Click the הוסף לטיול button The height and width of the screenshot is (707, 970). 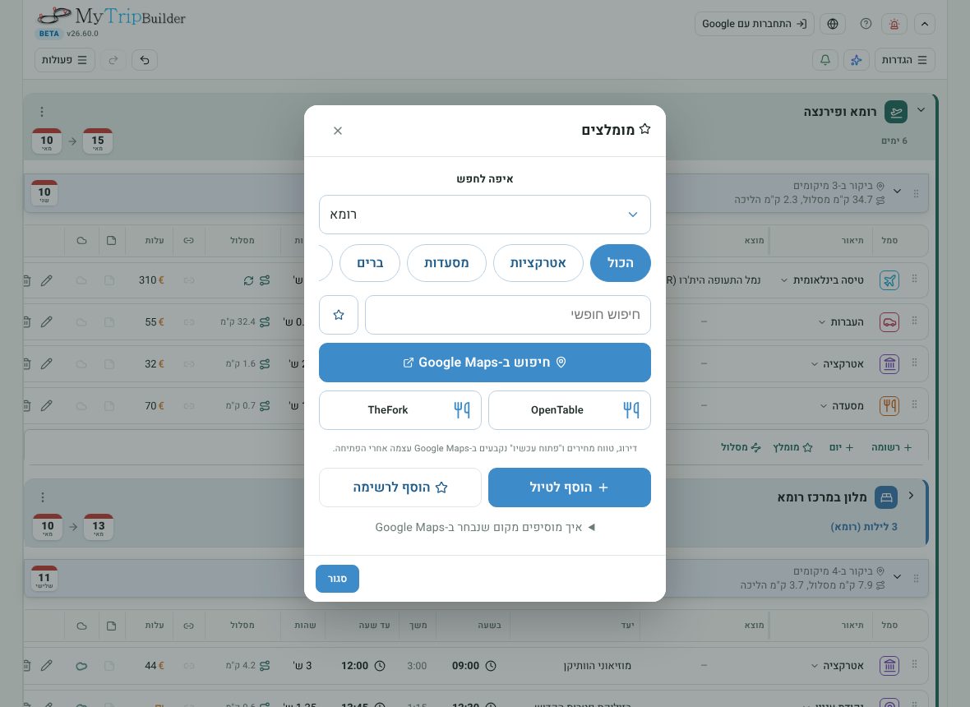coord(569,488)
